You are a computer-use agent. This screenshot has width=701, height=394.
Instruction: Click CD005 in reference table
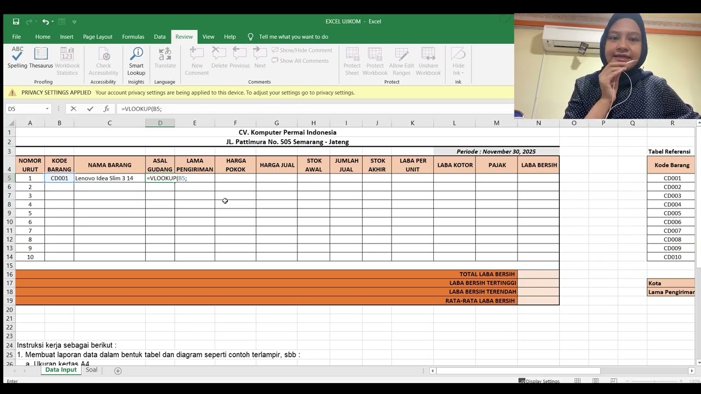pos(672,213)
